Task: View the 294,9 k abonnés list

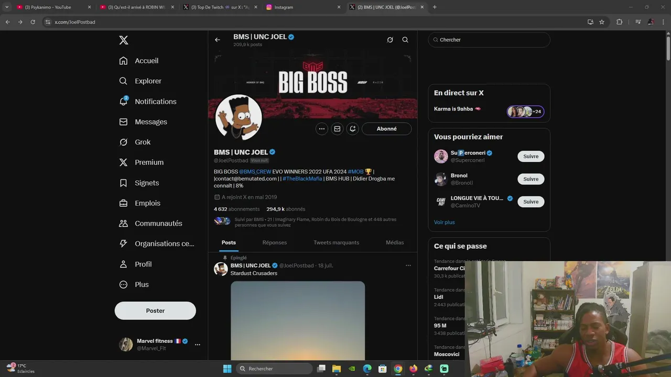Action: (x=286, y=209)
